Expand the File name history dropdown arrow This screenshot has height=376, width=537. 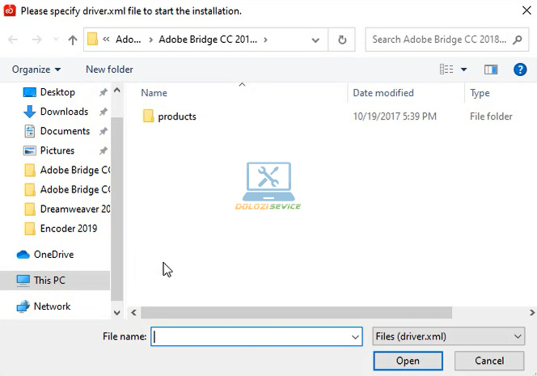coord(355,336)
